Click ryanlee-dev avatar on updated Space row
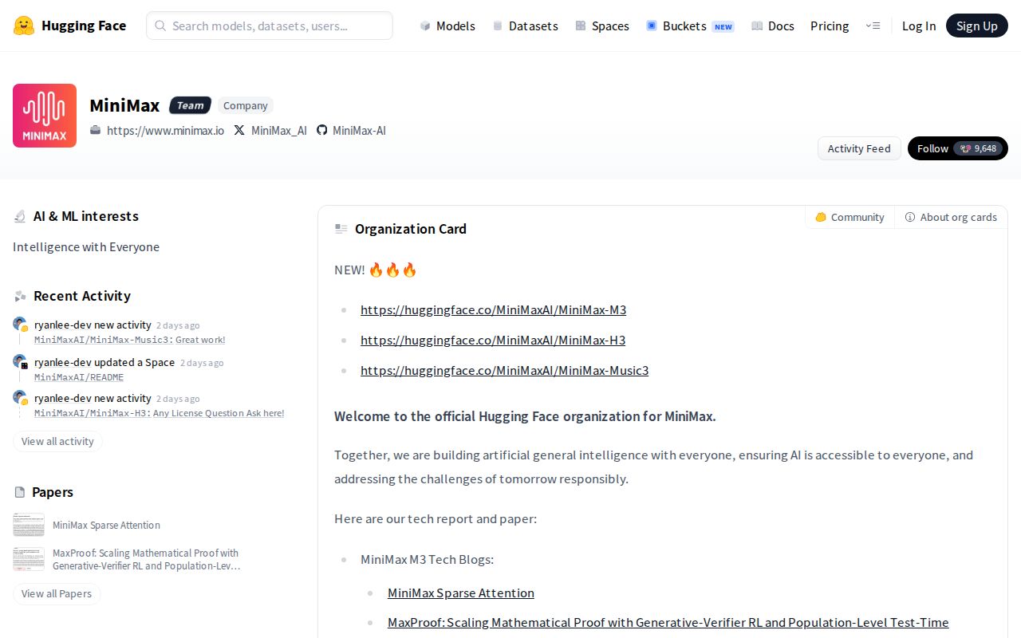 pos(20,362)
